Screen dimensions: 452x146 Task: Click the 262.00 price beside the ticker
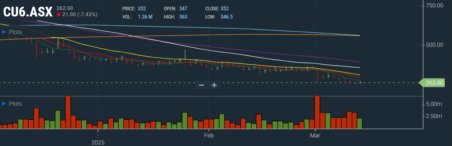tap(65, 8)
